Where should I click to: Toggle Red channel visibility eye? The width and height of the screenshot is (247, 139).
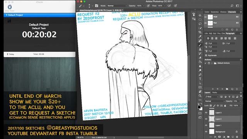206,23
